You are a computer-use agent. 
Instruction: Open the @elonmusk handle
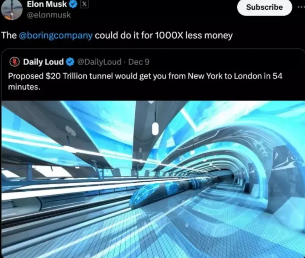coord(49,15)
